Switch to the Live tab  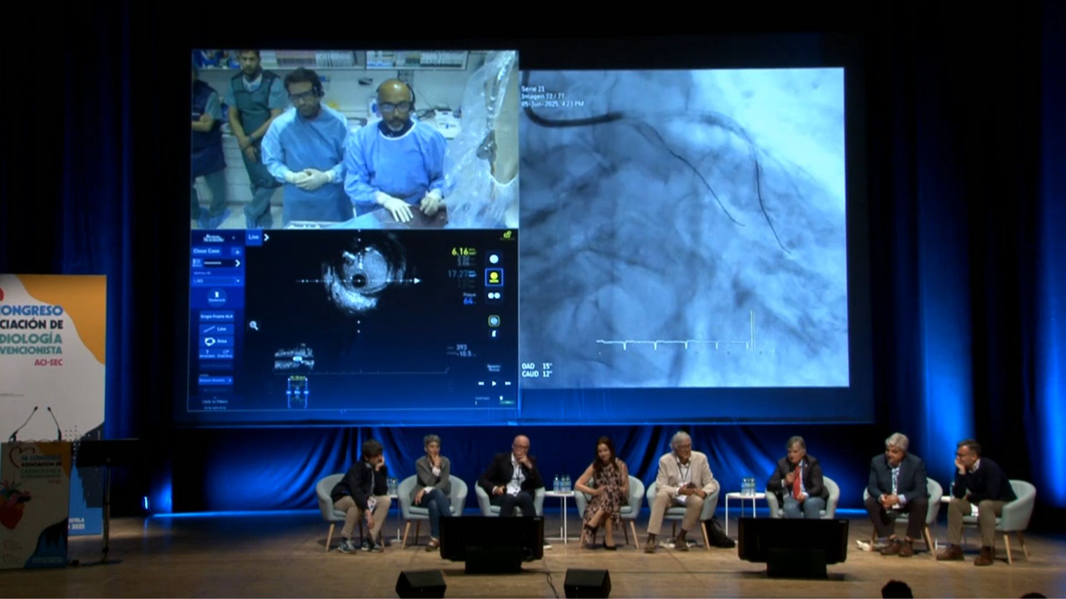pyautogui.click(x=253, y=237)
